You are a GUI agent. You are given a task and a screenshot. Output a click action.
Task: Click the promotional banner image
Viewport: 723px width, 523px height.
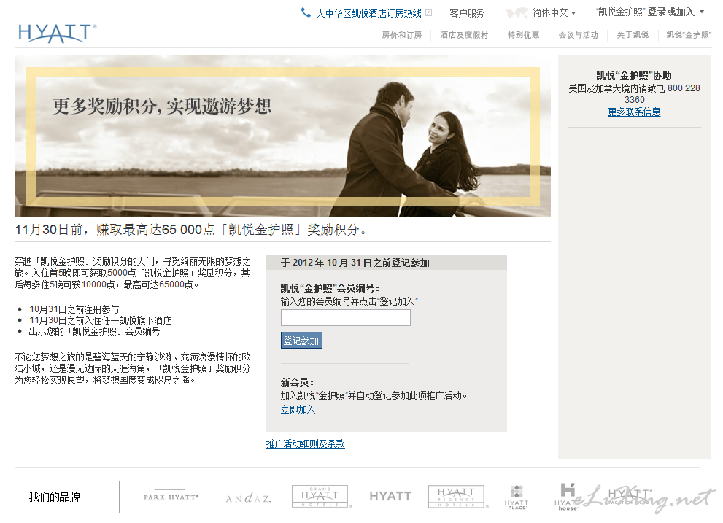(282, 136)
